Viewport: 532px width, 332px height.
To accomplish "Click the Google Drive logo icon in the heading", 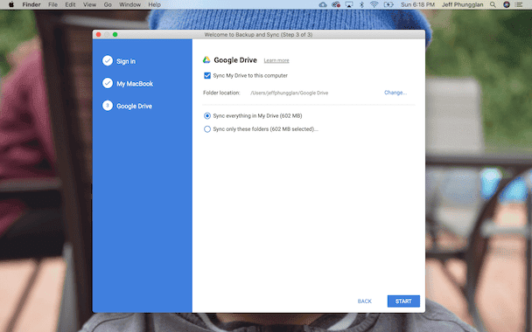I will click(206, 60).
